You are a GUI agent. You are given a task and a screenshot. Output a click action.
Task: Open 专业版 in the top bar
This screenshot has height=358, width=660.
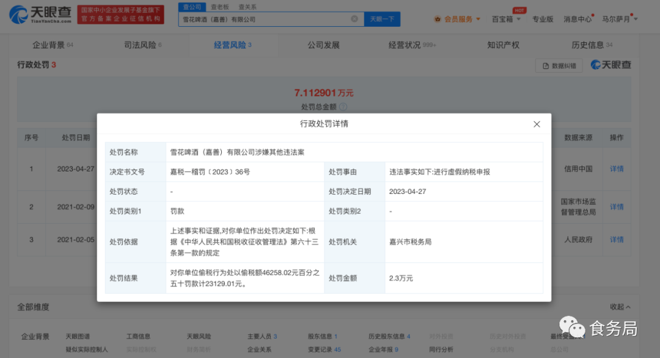(x=543, y=19)
